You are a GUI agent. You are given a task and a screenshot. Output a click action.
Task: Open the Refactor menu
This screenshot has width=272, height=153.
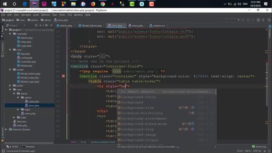point(45,15)
